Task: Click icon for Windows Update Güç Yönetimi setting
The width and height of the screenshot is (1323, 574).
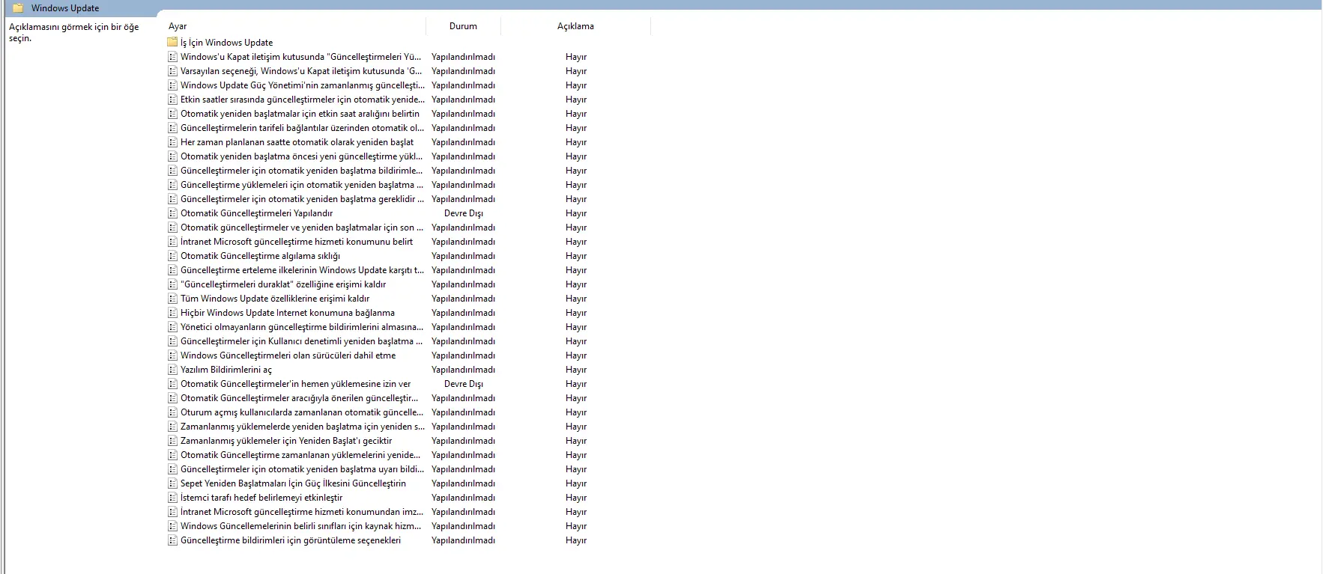Action: 172,85
